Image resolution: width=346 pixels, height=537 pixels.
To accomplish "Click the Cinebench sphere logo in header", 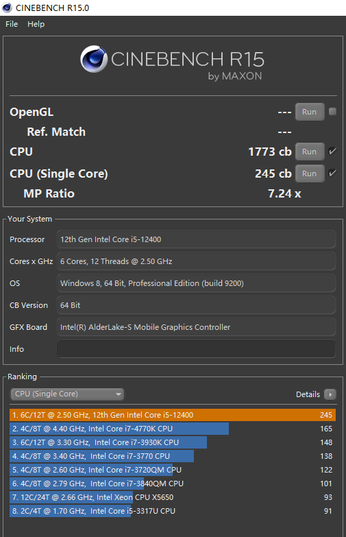I will pyautogui.click(x=93, y=59).
